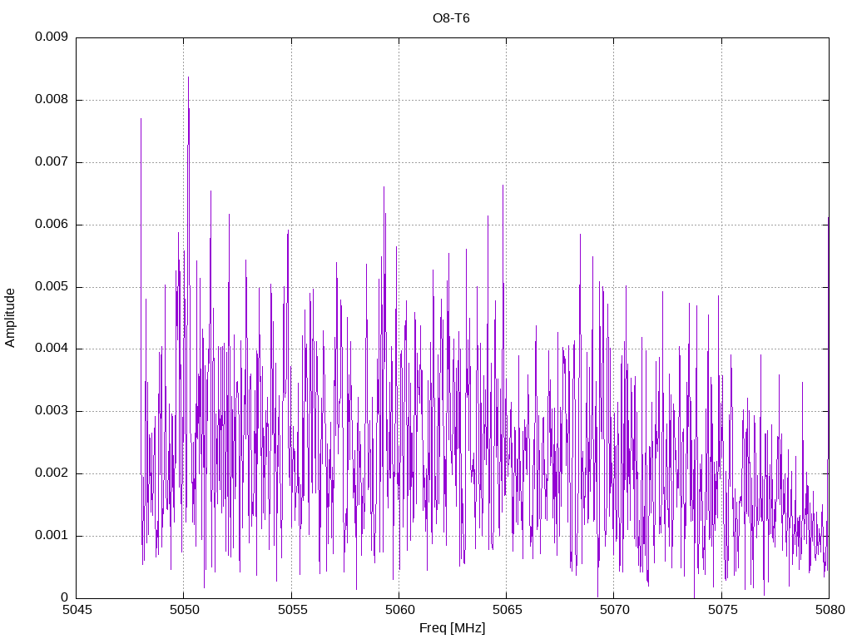Click the 5050 x-axis tick label
Screen dimensions: 852x639
coord(184,610)
